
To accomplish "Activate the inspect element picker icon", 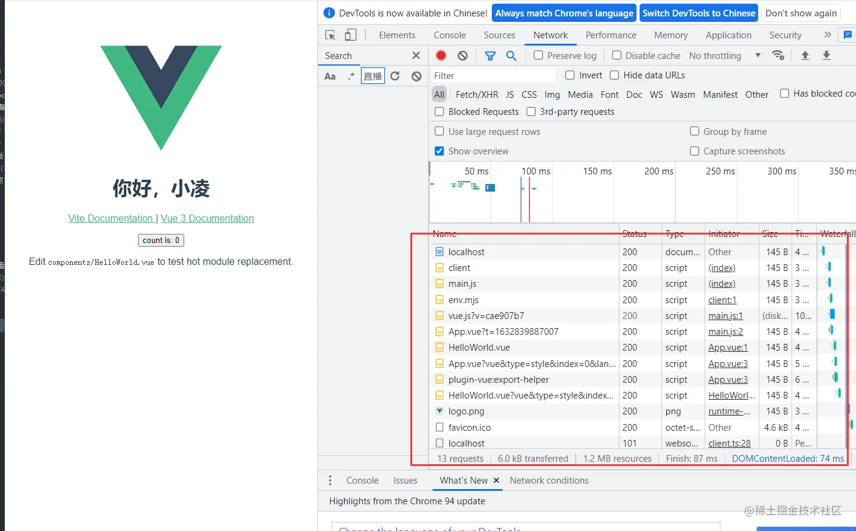I will (330, 35).
